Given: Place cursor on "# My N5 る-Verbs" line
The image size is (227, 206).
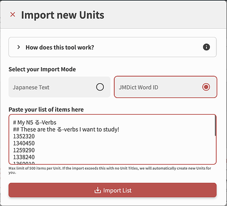Looking at the screenshot, I should (35, 122).
